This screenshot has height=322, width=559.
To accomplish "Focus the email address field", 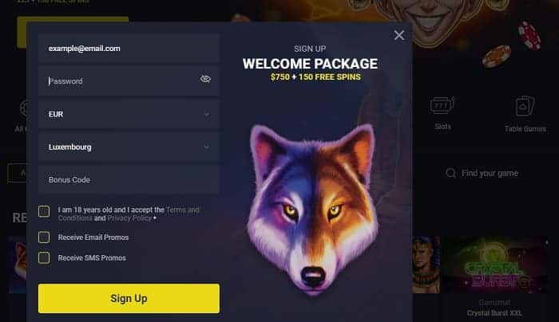I will click(x=129, y=49).
